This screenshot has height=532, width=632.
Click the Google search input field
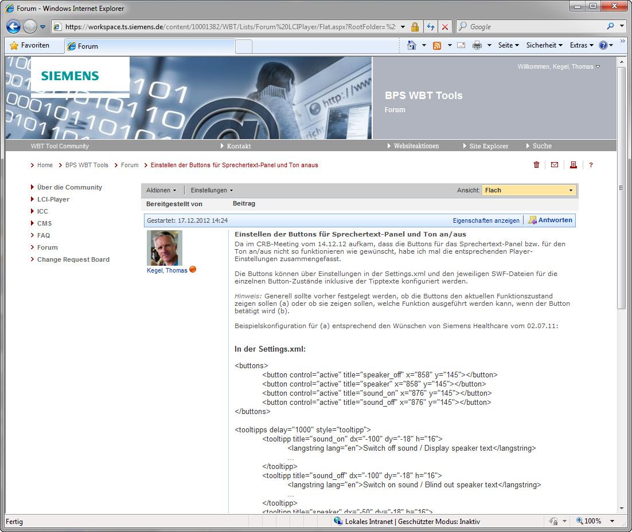[533, 26]
